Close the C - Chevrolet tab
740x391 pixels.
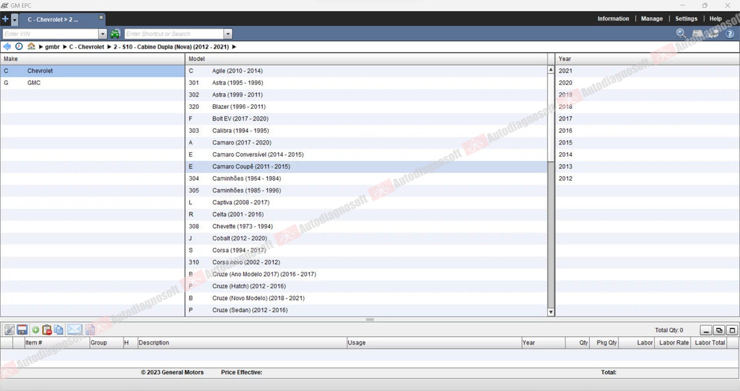click(101, 17)
